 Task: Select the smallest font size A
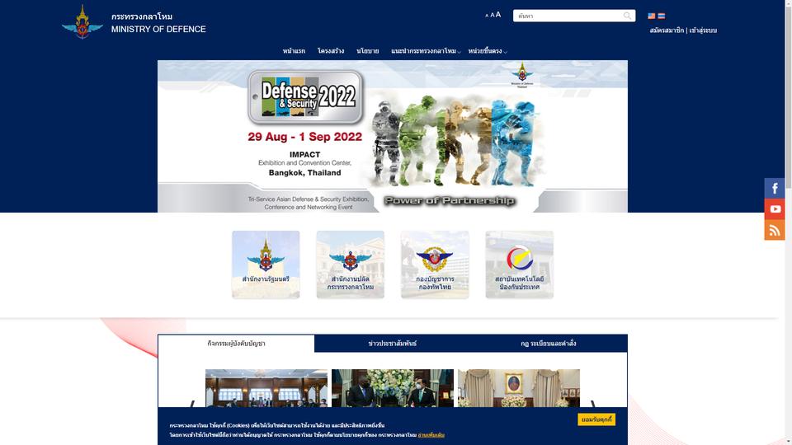tap(487, 16)
